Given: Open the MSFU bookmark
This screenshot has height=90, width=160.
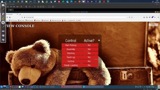Looking at the screenshot, I should pos(64,20).
